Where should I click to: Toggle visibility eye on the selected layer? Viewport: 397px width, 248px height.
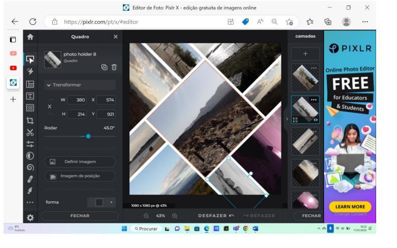[x=315, y=119]
